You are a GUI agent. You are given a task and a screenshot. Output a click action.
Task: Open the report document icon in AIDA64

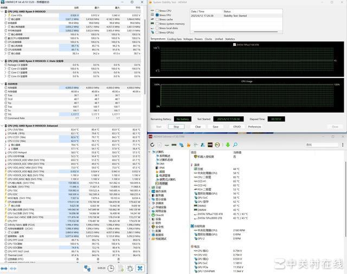point(159,145)
